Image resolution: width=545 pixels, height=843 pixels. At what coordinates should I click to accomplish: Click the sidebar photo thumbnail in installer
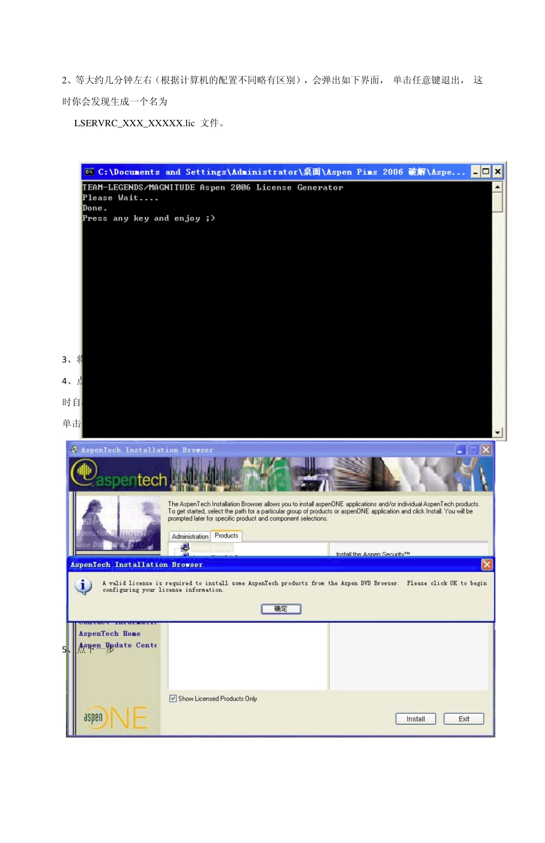pos(119,523)
